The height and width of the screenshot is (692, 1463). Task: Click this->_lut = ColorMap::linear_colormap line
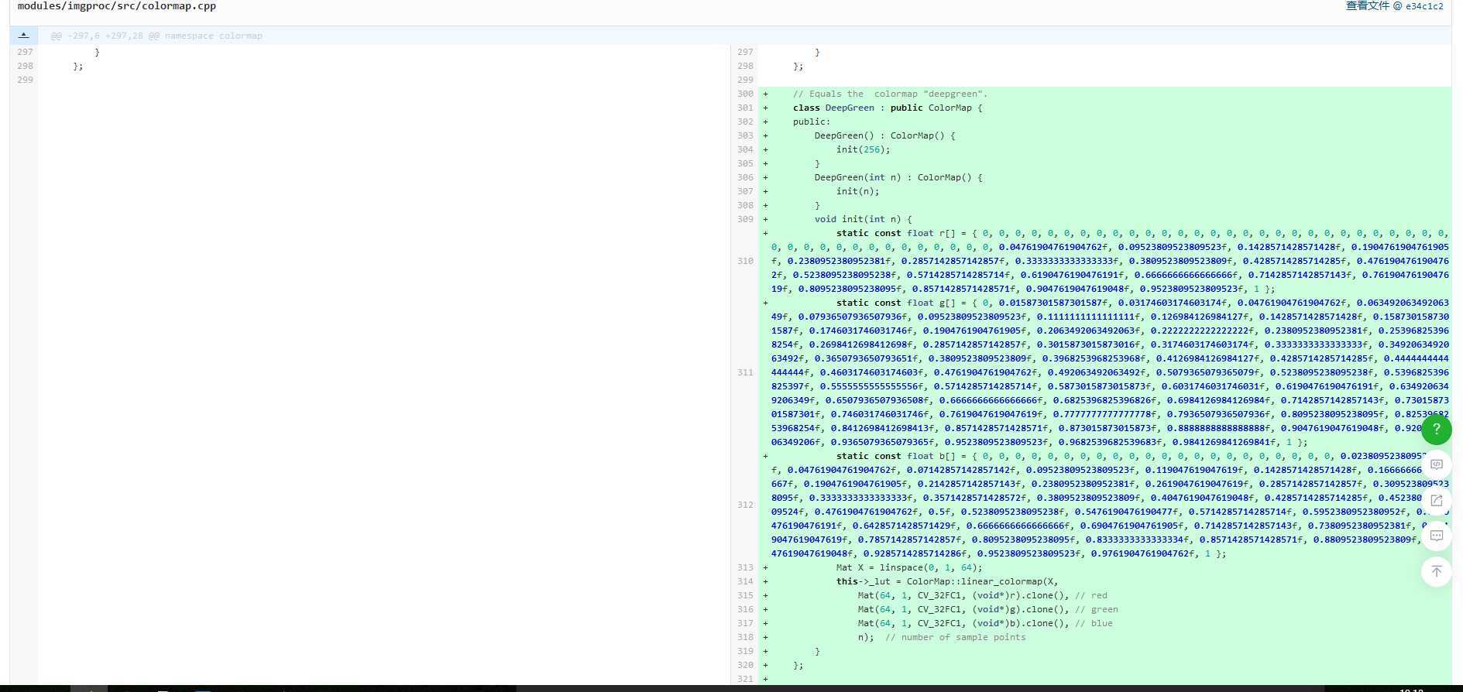click(947, 581)
